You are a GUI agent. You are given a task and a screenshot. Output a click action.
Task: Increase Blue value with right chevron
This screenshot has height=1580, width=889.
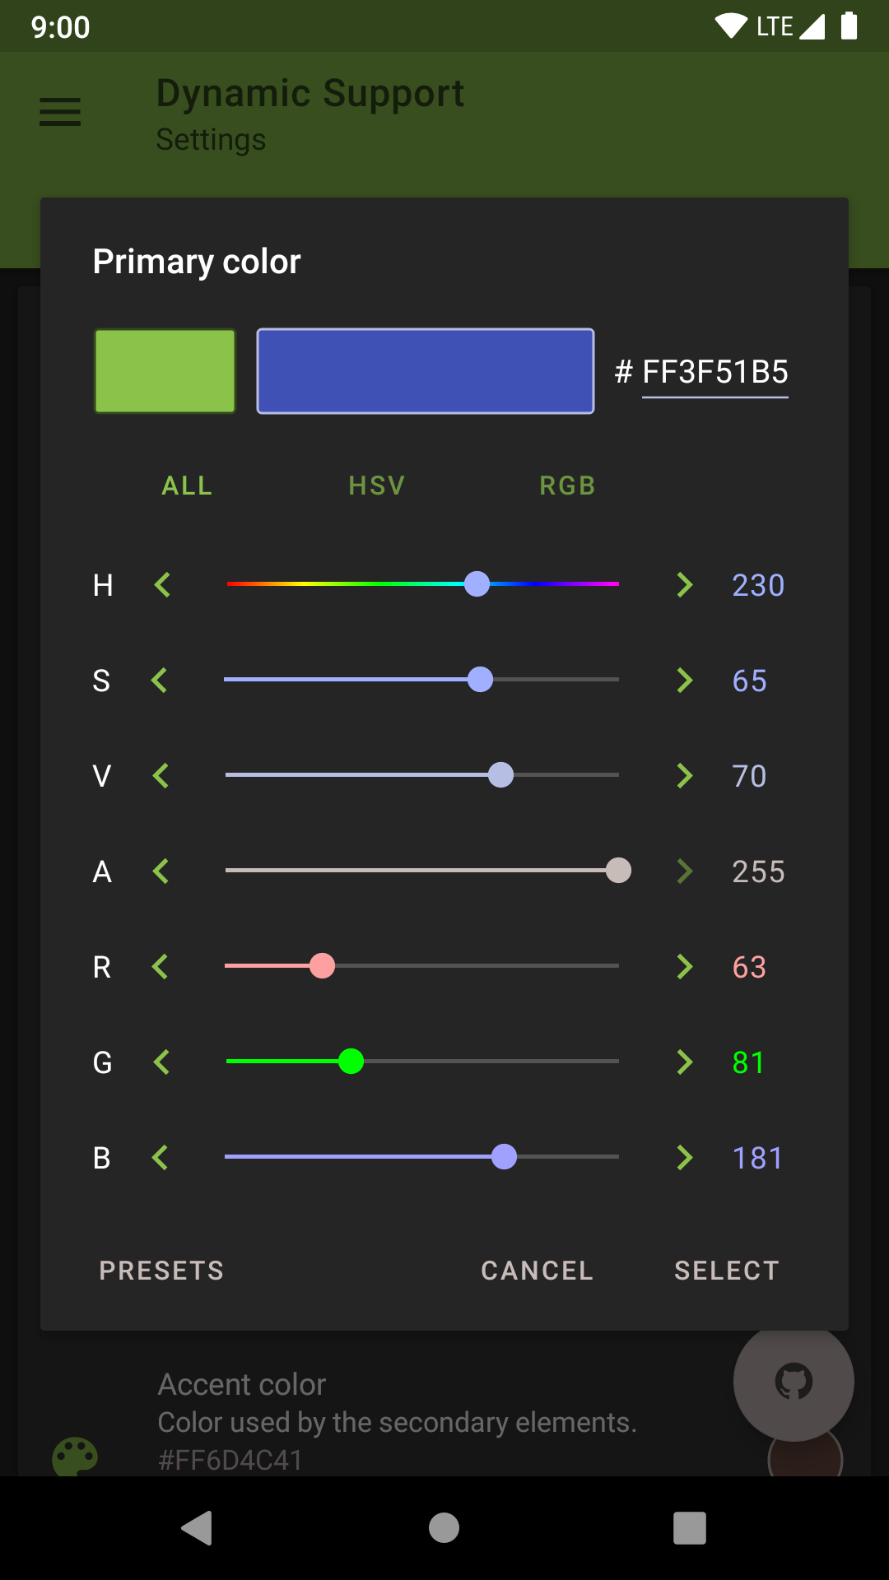(x=684, y=1158)
